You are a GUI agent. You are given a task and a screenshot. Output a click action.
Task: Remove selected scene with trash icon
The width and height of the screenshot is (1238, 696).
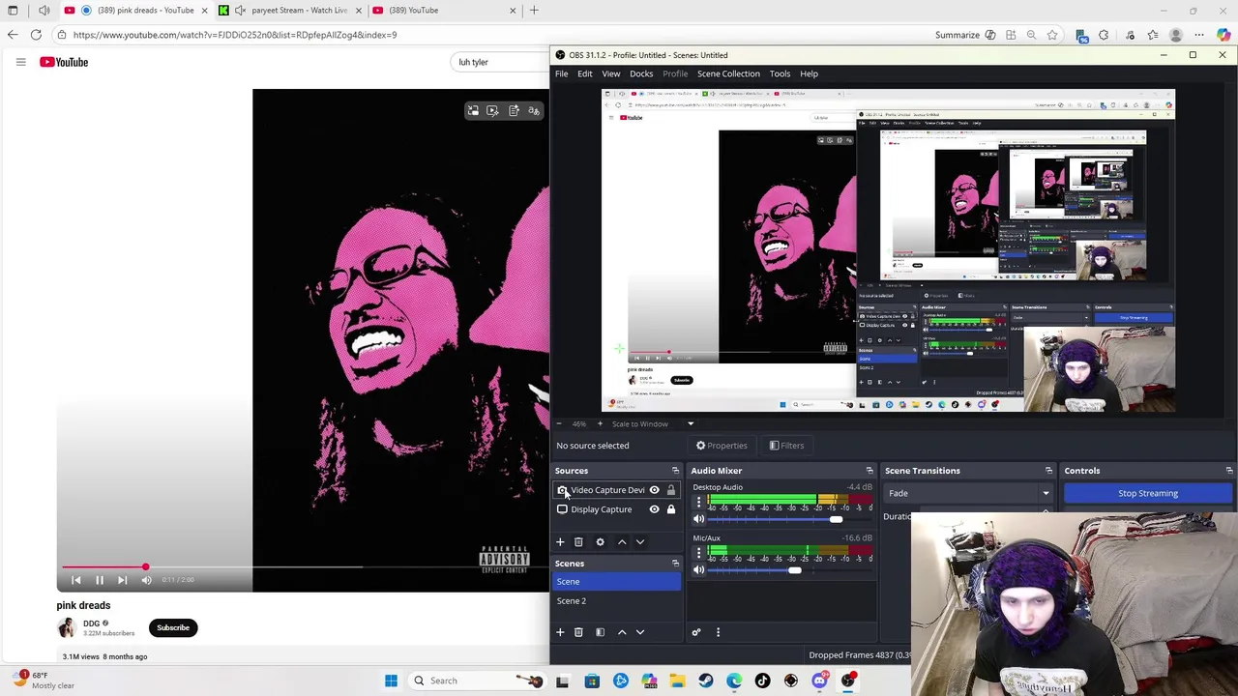point(578,632)
